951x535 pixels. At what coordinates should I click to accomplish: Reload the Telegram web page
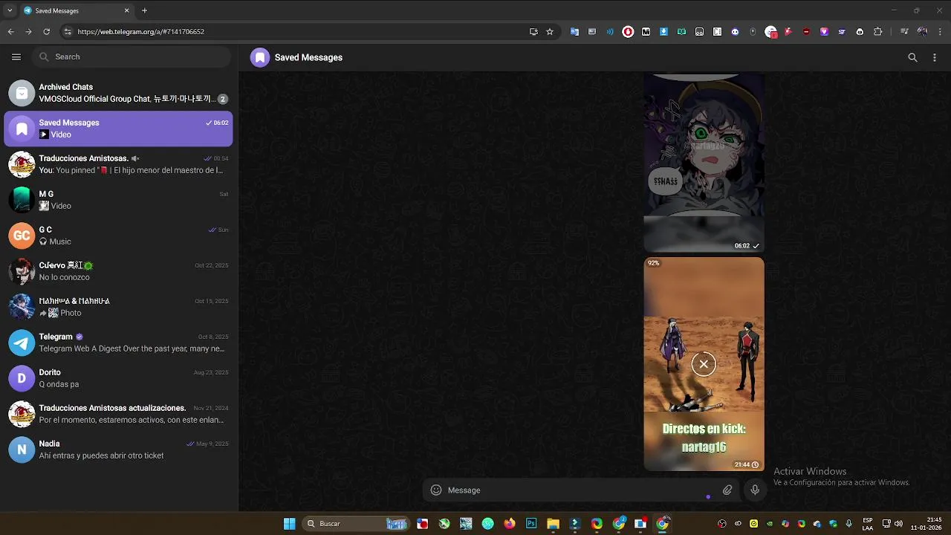[46, 31]
